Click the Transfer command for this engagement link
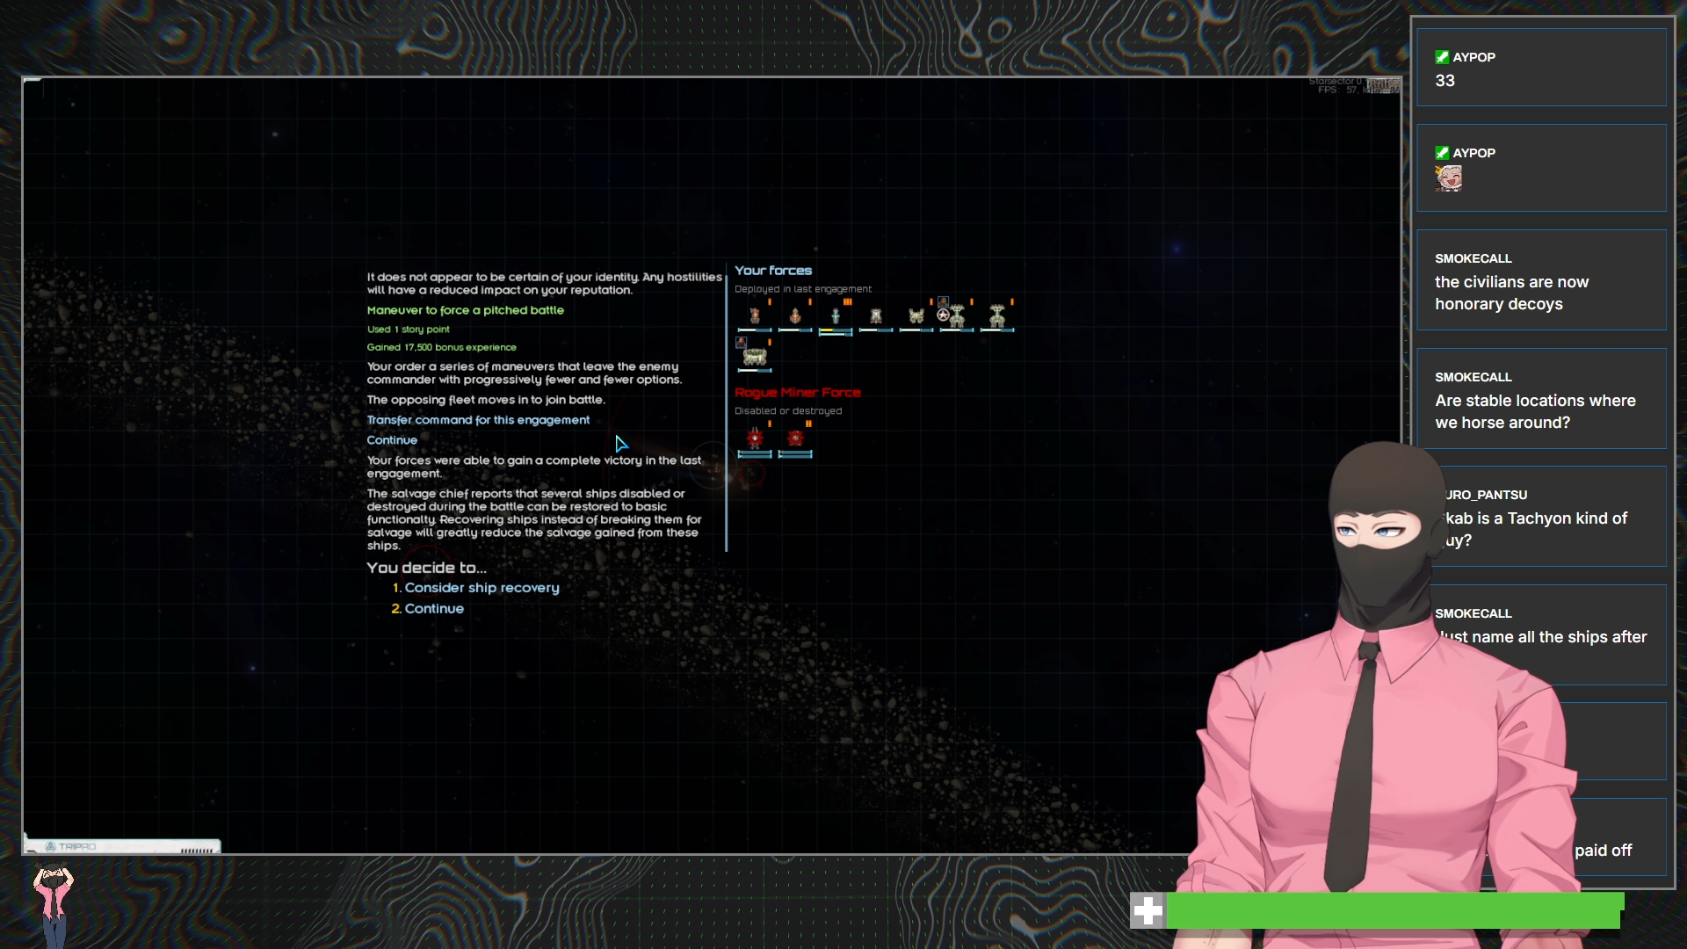This screenshot has height=949, width=1687. (478, 420)
